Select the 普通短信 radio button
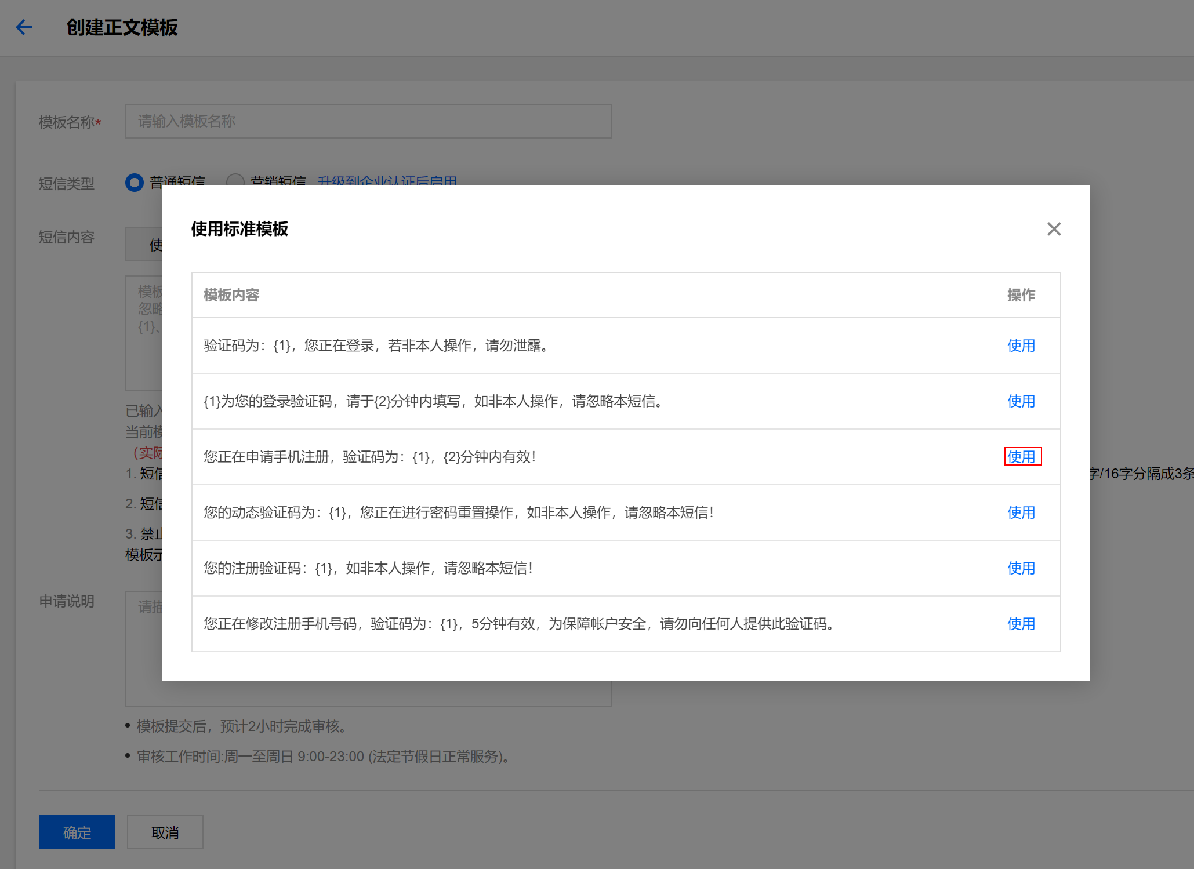1194x869 pixels. click(134, 182)
